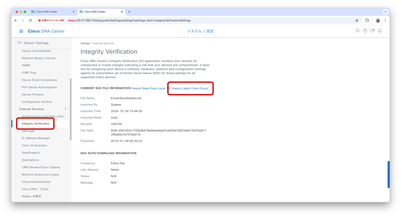Open the browser extensions puzzle icon
Viewport: 401px width, 217px height.
pos(367,20)
